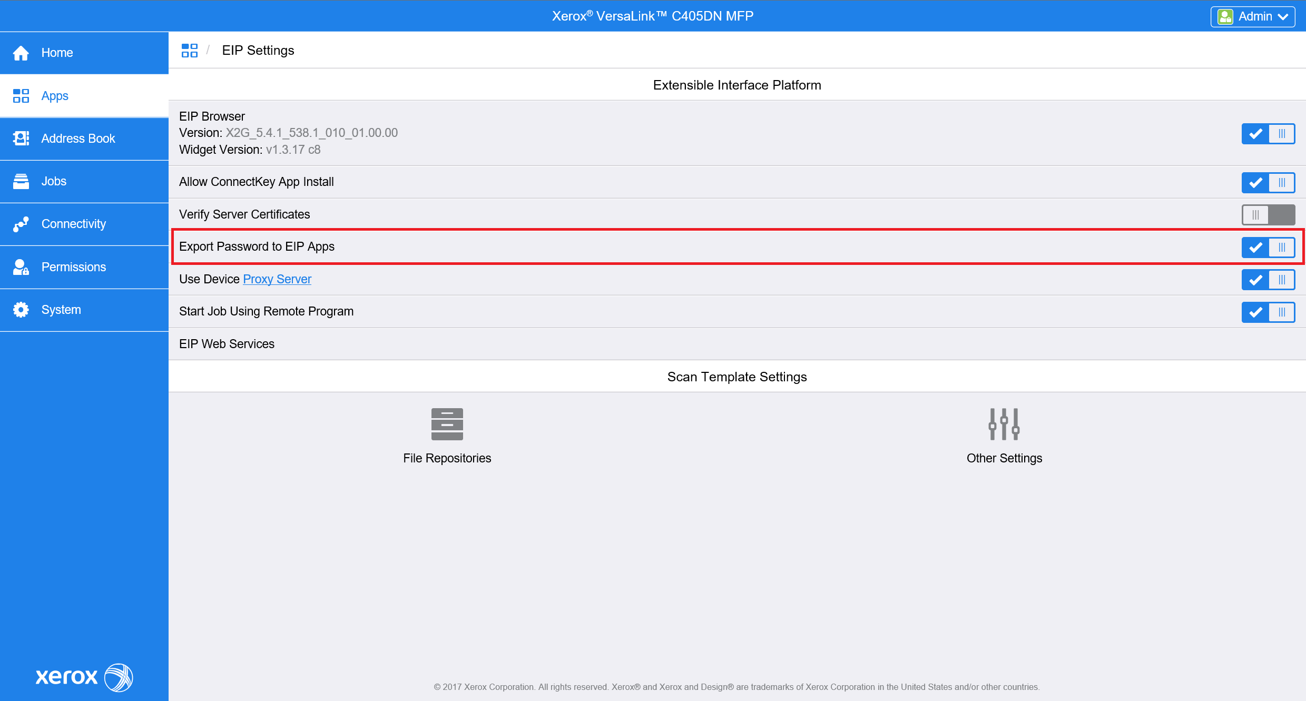Viewport: 1306px width, 701px height.
Task: Enable Verify Server Certificates toggle
Action: click(1268, 215)
